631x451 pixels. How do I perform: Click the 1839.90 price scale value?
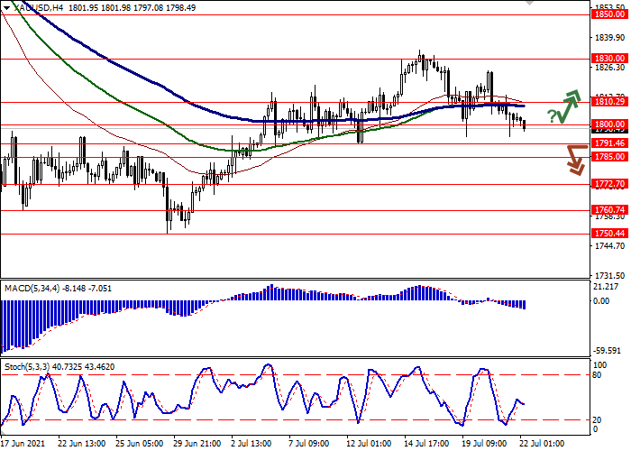click(x=609, y=38)
